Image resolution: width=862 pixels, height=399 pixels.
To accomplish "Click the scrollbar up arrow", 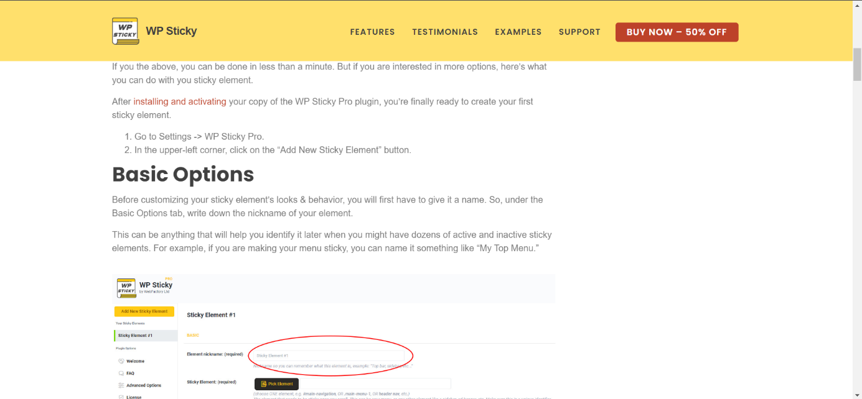I will (x=857, y=5).
